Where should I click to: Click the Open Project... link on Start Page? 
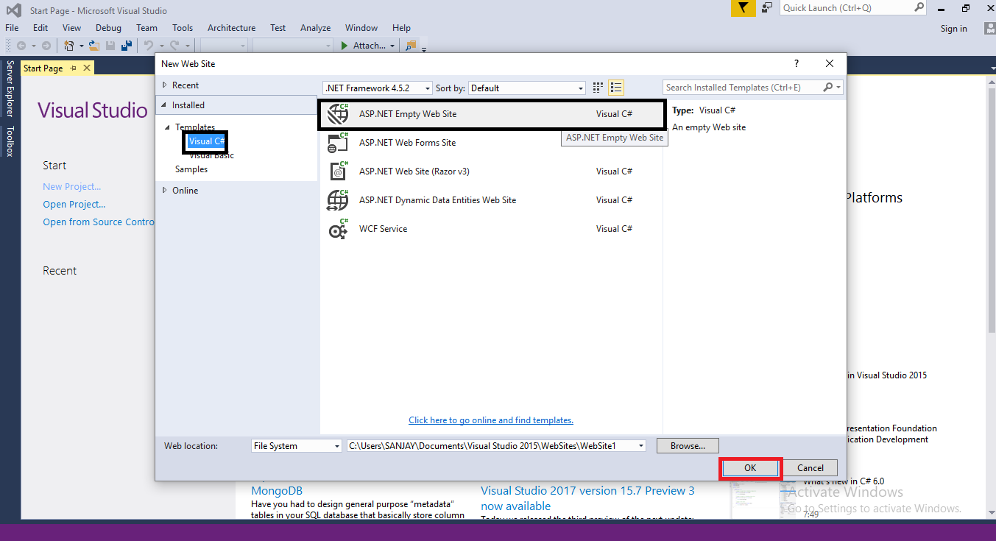74,205
